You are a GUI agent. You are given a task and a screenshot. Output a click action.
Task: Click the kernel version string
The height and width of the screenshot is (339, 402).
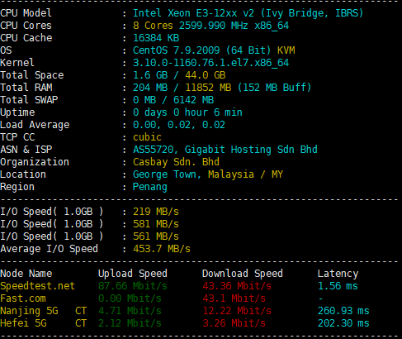(x=210, y=63)
